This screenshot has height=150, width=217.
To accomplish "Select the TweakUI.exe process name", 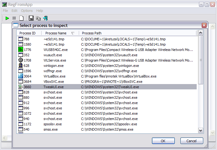I will 53,87.
